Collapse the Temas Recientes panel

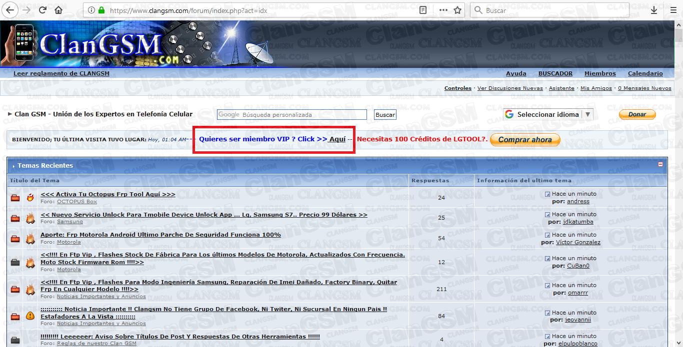pyautogui.click(x=660, y=164)
